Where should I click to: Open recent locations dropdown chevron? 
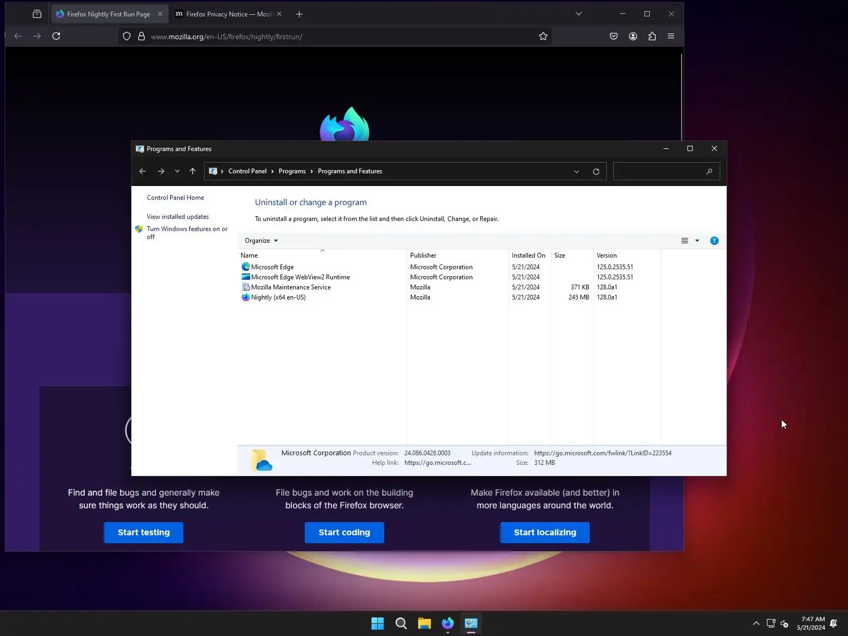click(177, 171)
